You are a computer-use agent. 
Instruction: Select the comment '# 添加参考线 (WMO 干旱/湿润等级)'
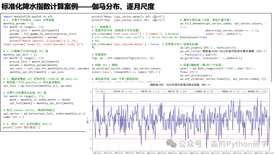tap(115, 79)
